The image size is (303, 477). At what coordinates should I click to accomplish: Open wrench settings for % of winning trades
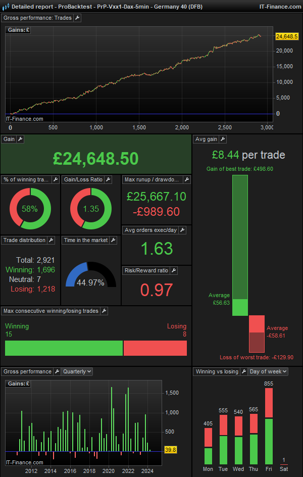[x=56, y=179]
